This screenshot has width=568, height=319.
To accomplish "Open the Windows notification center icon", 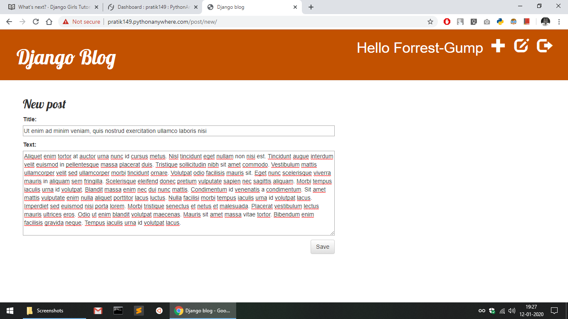I will 554,311.
